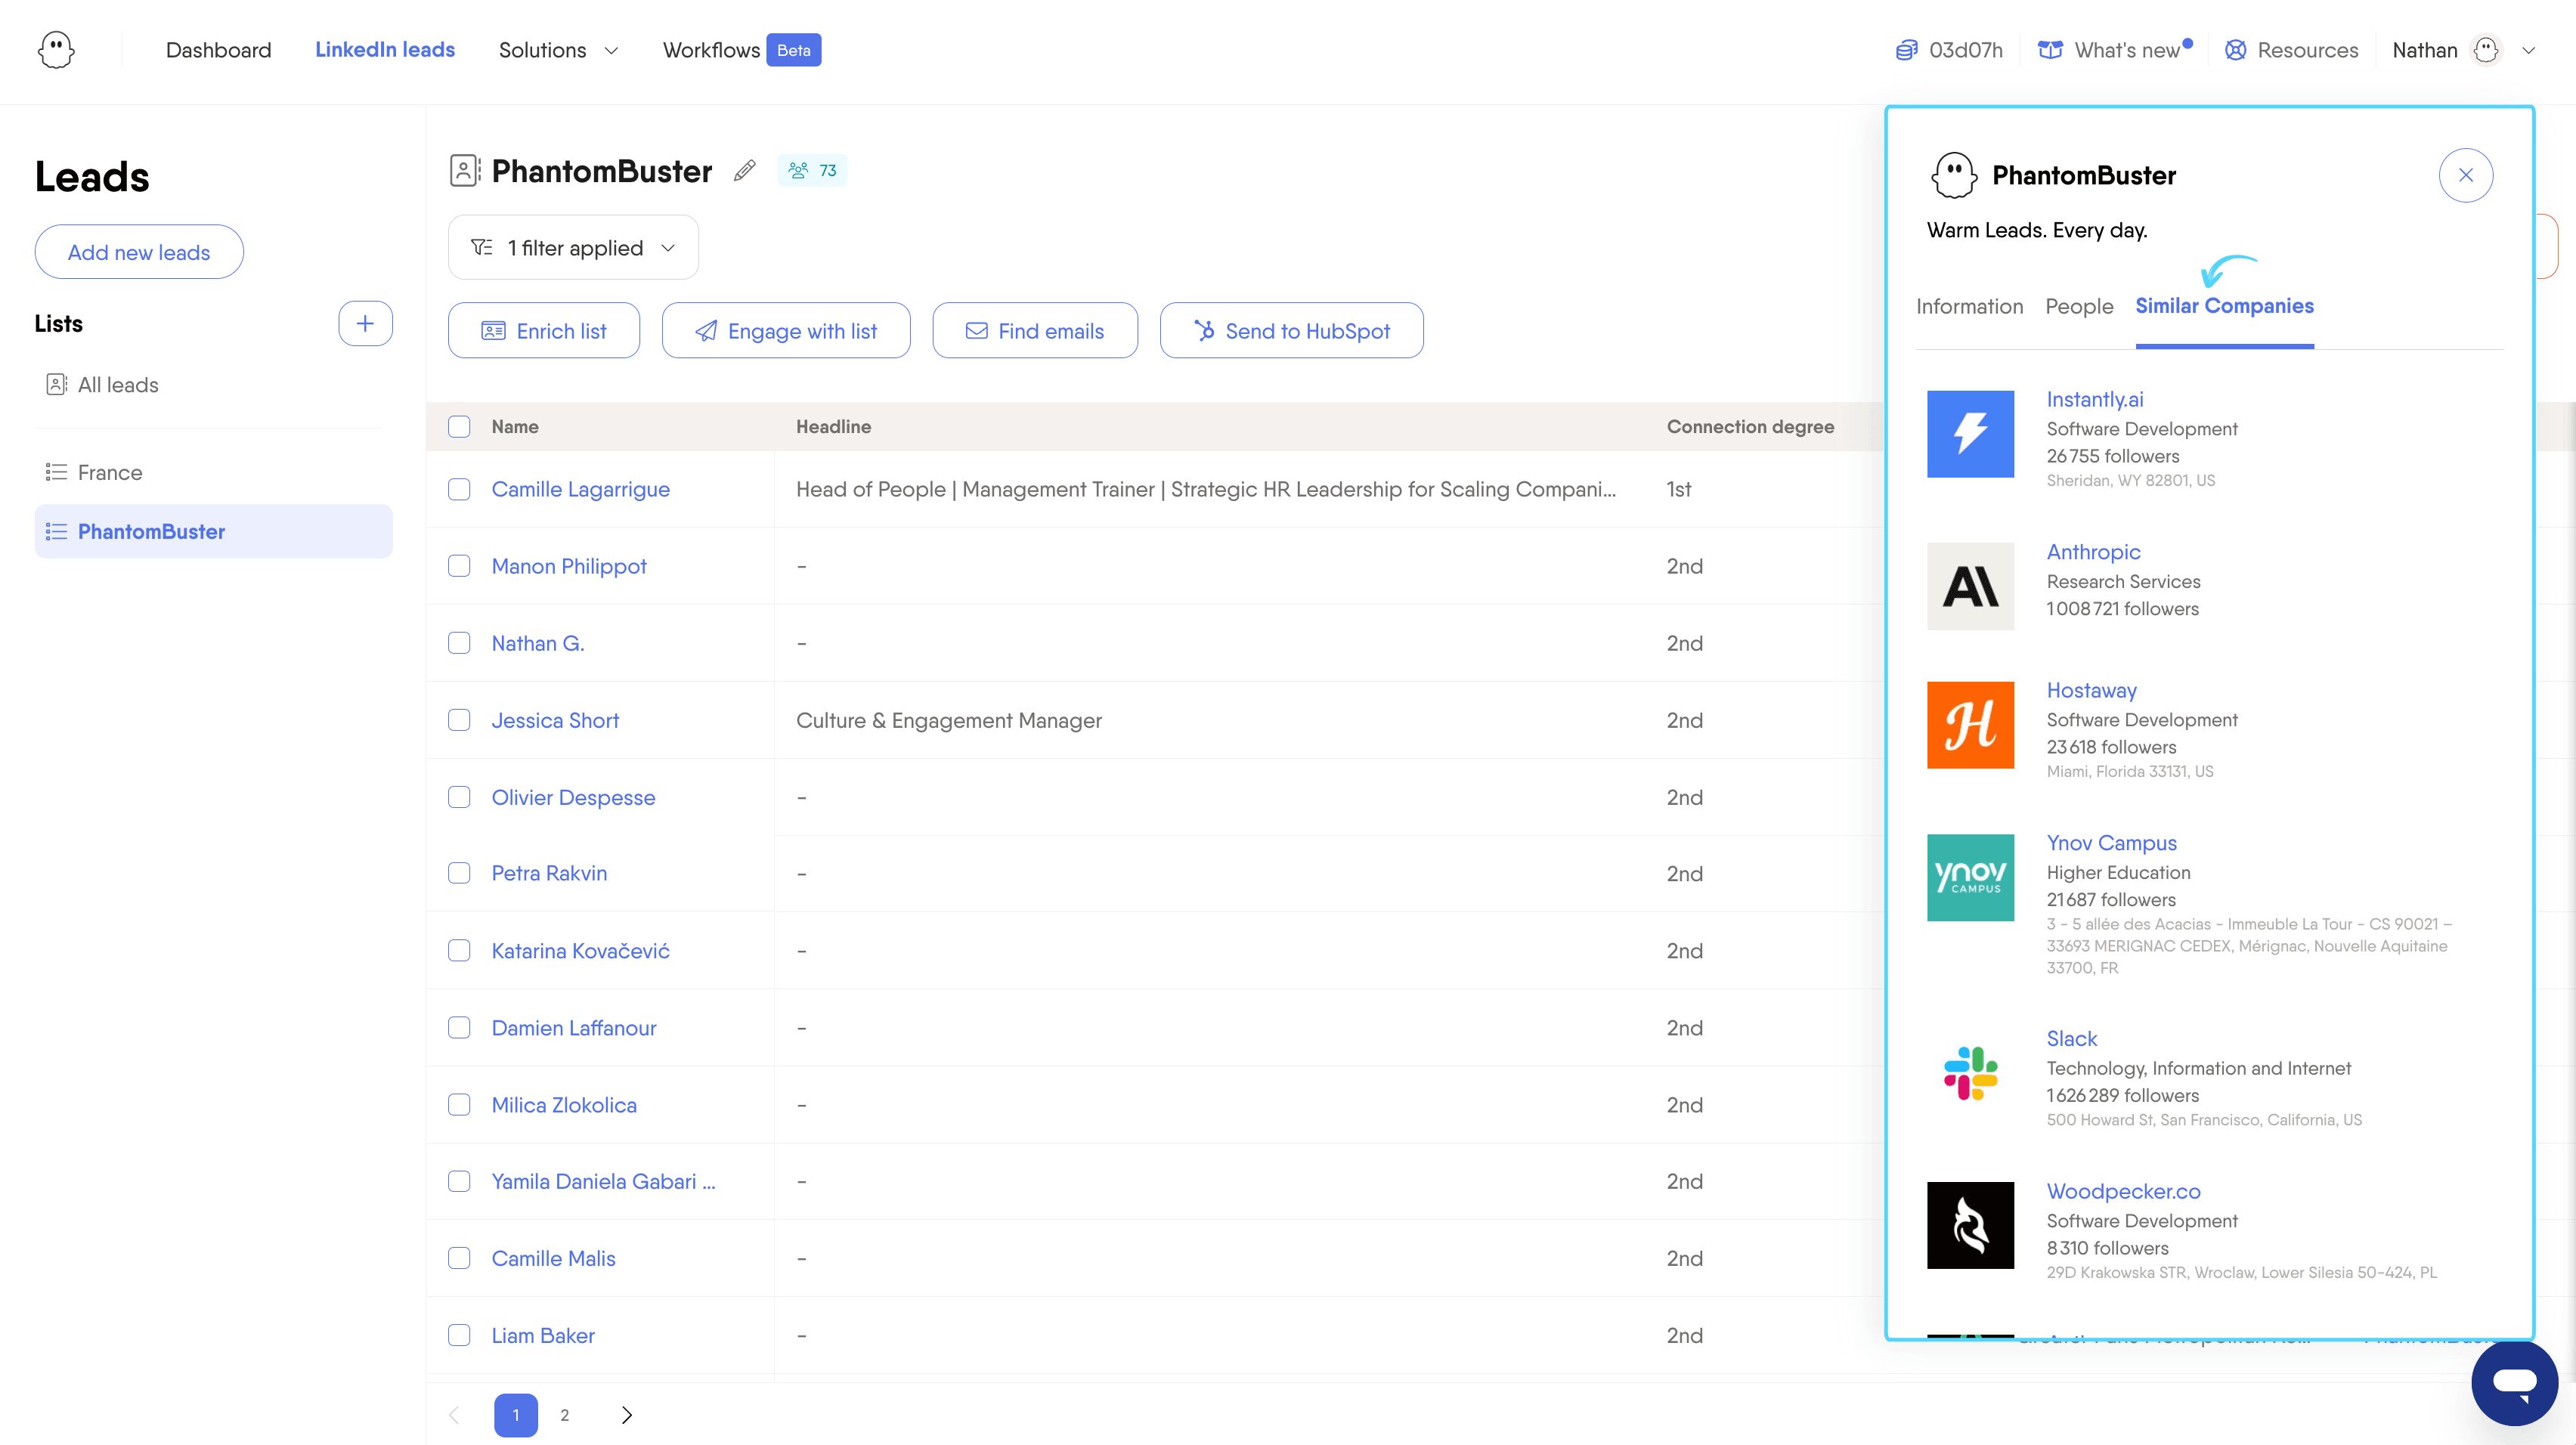Click the Woodpecker.co company logo
This screenshot has width=2576, height=1445.
1970,1225
